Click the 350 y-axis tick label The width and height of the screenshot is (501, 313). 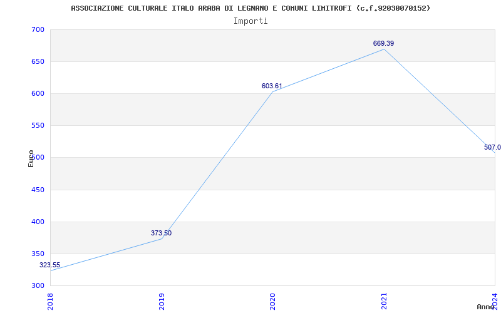click(x=38, y=254)
